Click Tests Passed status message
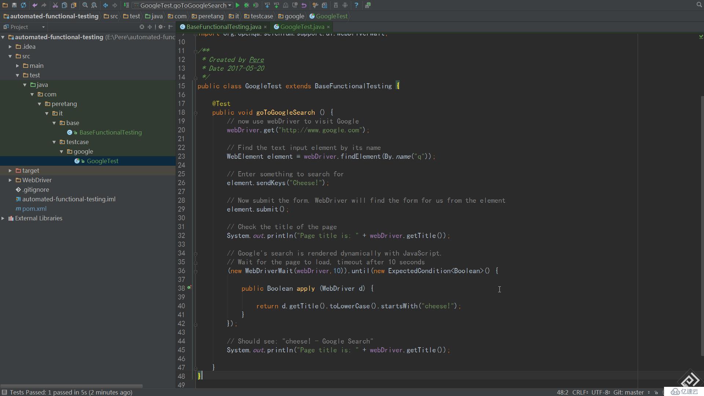This screenshot has height=396, width=704. coord(71,392)
